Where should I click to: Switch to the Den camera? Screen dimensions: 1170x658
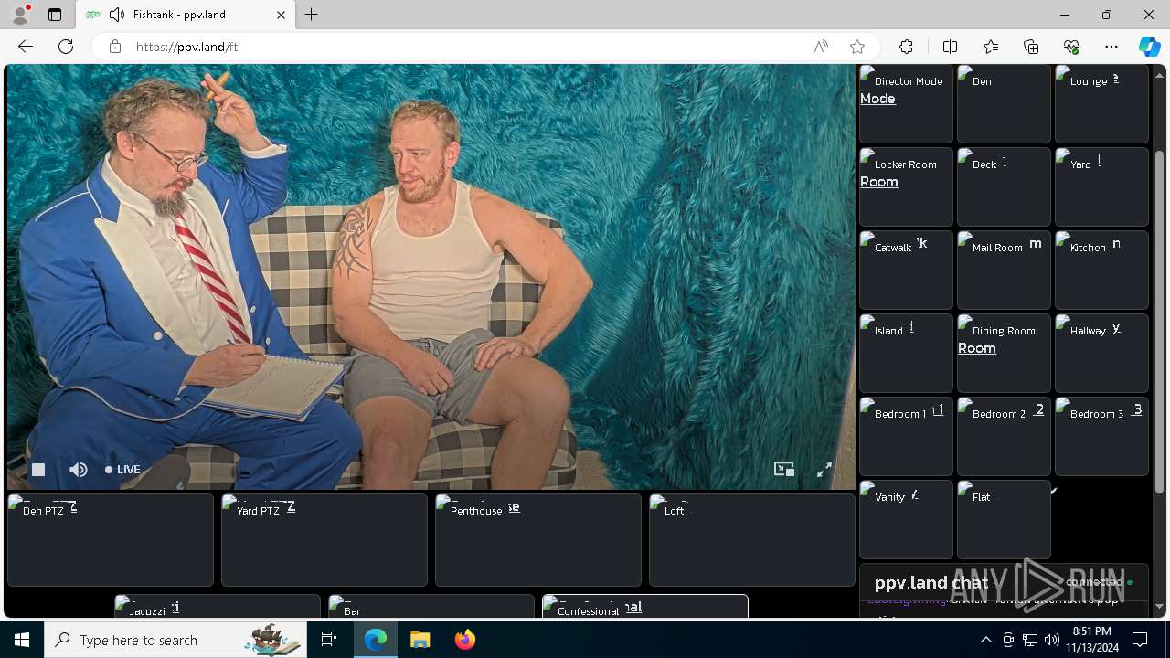click(x=1004, y=103)
